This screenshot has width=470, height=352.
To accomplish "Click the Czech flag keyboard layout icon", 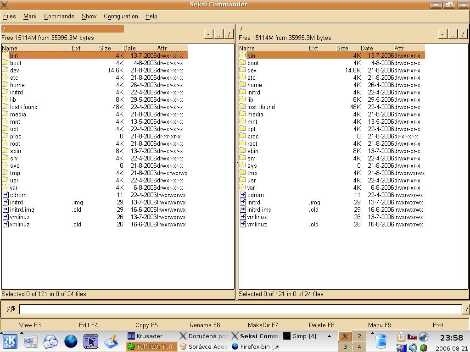I will click(412, 337).
